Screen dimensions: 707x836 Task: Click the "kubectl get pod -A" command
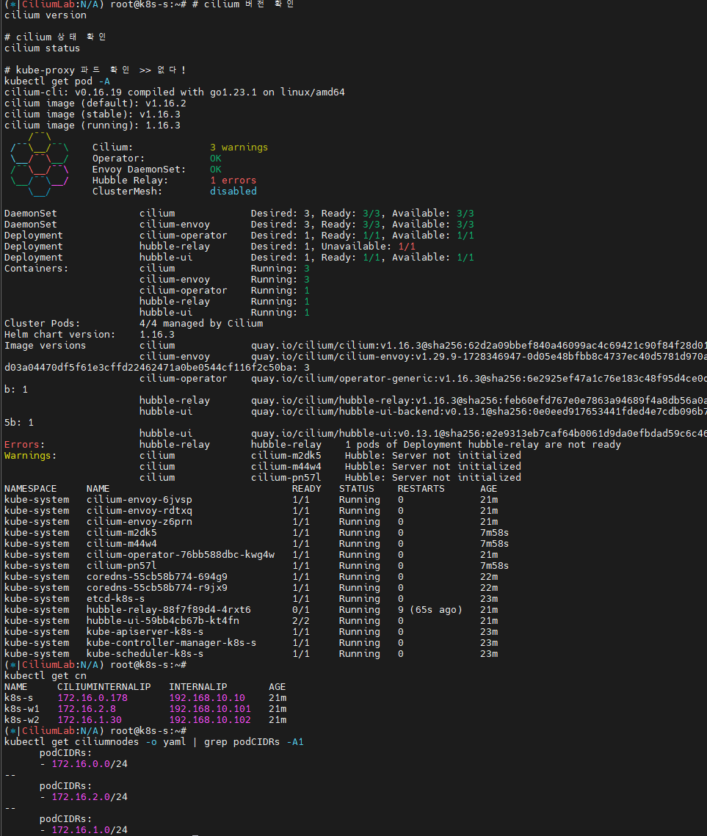pos(57,81)
